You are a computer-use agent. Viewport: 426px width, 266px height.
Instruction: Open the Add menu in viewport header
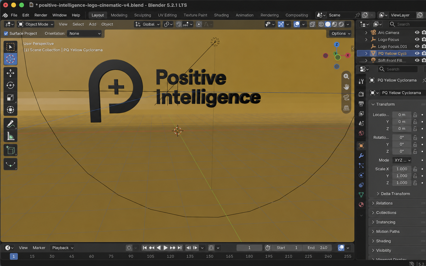[92, 24]
